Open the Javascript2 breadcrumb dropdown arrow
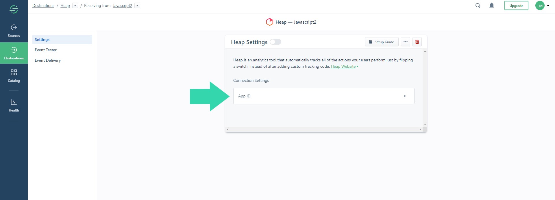This screenshot has height=200, width=555. point(137,5)
